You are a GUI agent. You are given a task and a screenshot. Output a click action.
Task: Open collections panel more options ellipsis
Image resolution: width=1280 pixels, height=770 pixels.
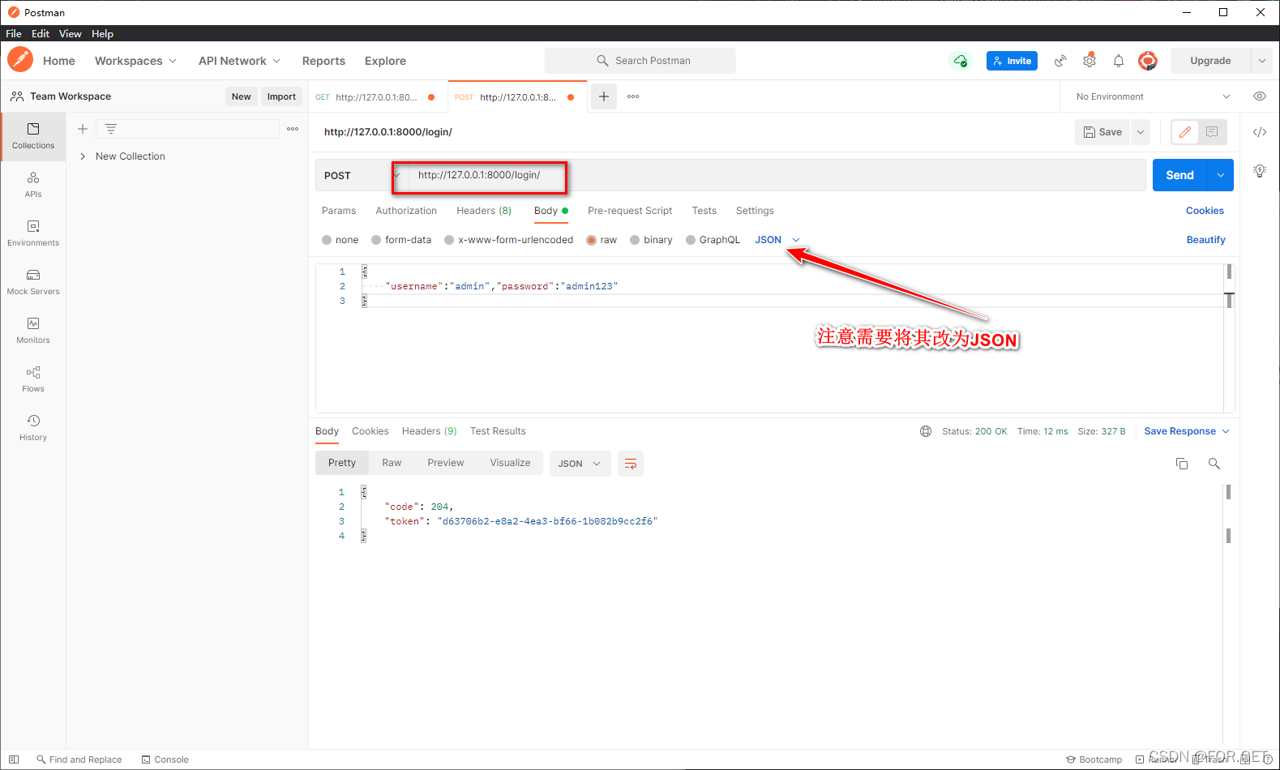point(293,129)
